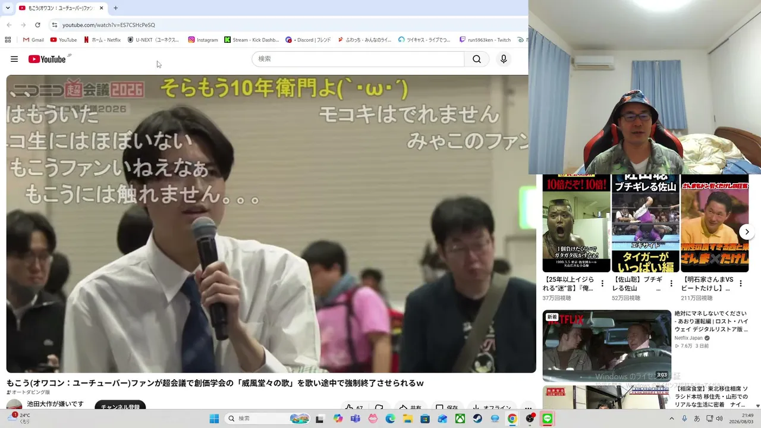This screenshot has height=428, width=761.
Task: Click the YouTube search magnifier button
Action: [477, 59]
